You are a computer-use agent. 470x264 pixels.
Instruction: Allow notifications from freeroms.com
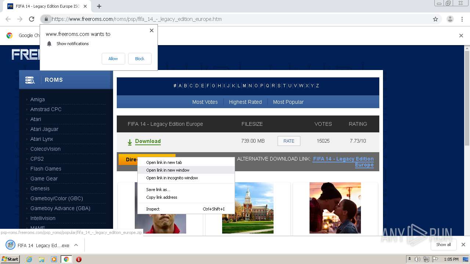point(113,59)
